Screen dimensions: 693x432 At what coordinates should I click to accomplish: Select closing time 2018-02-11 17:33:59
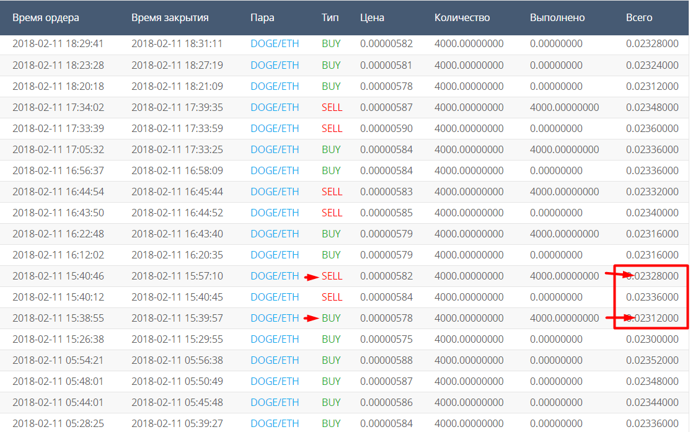(x=177, y=128)
